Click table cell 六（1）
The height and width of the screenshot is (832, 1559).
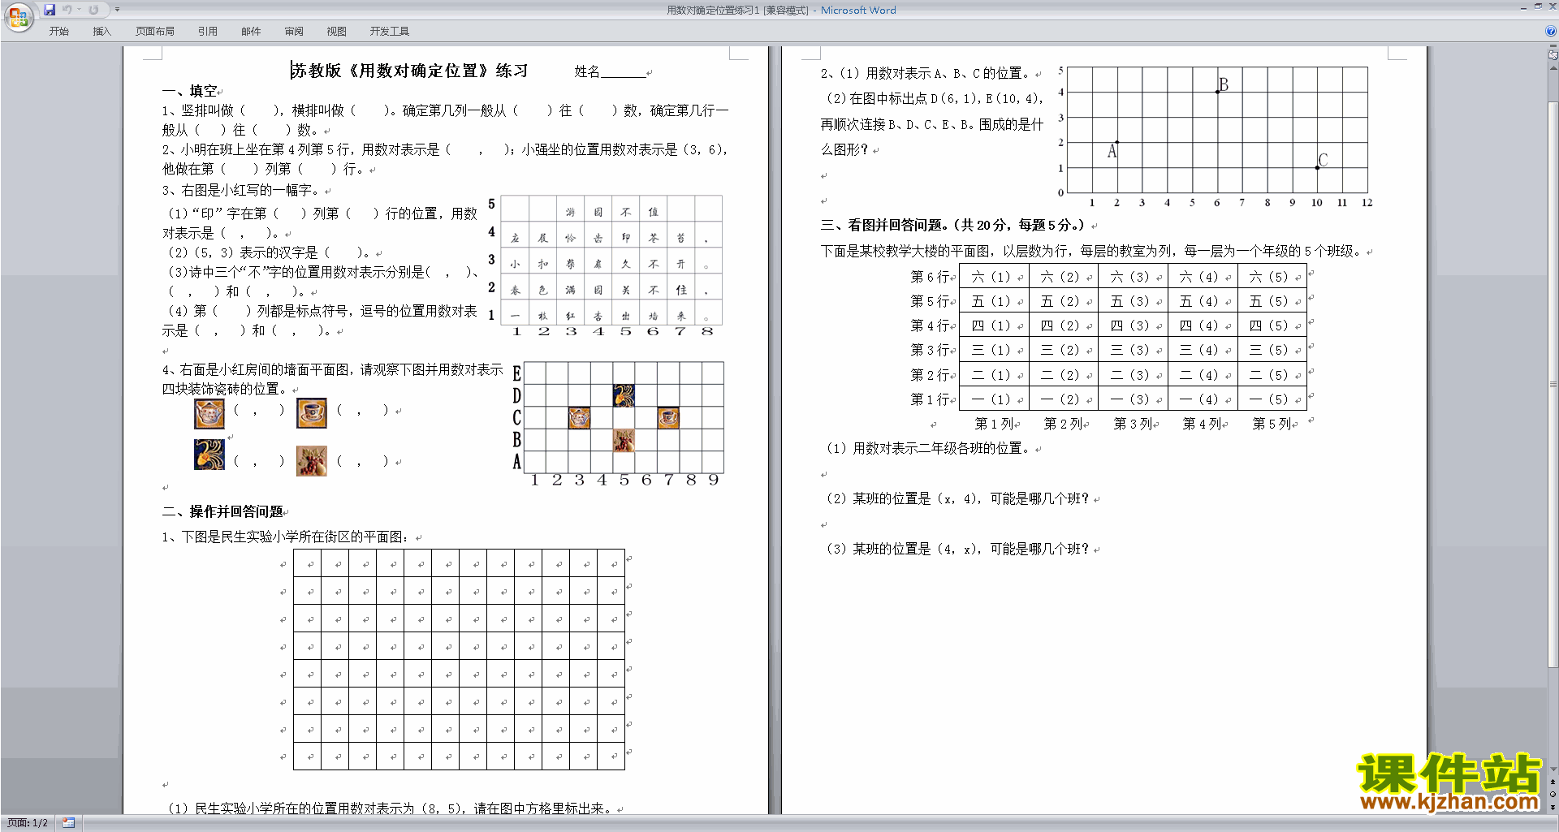[994, 277]
